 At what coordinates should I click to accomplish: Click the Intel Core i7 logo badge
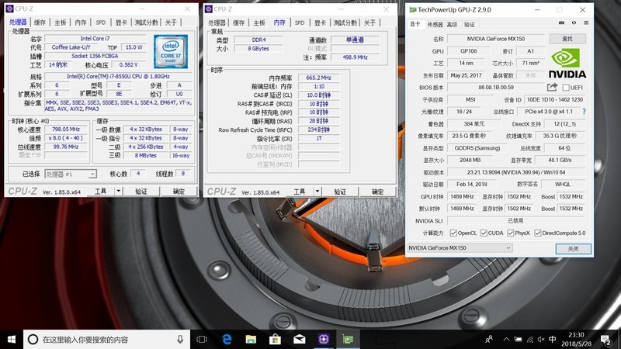point(171,50)
